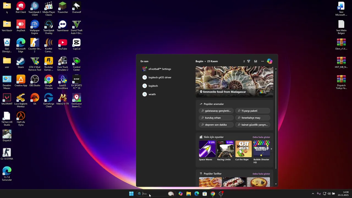Screen dimensions: 352x198
Task: Click popular search deprem son dakika
Action: pyautogui.click(x=216, y=125)
